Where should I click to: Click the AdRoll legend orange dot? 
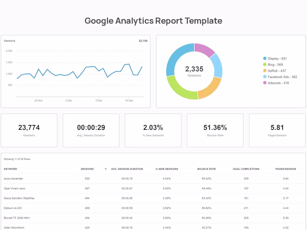(x=265, y=71)
